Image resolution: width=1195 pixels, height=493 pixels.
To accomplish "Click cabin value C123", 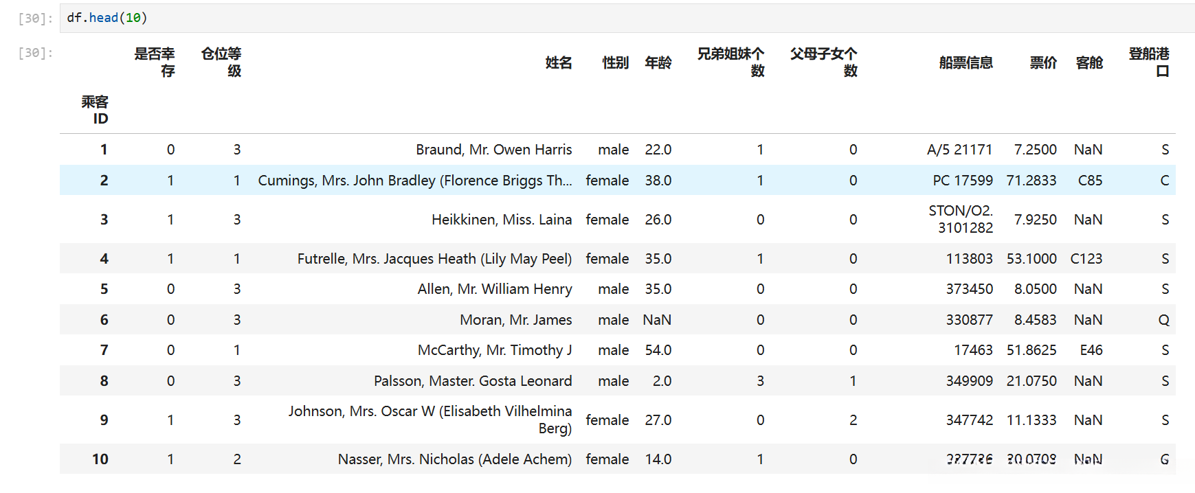I will (x=1086, y=259).
